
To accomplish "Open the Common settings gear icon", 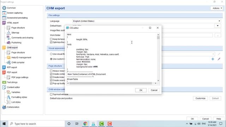I will click(4, 8).
